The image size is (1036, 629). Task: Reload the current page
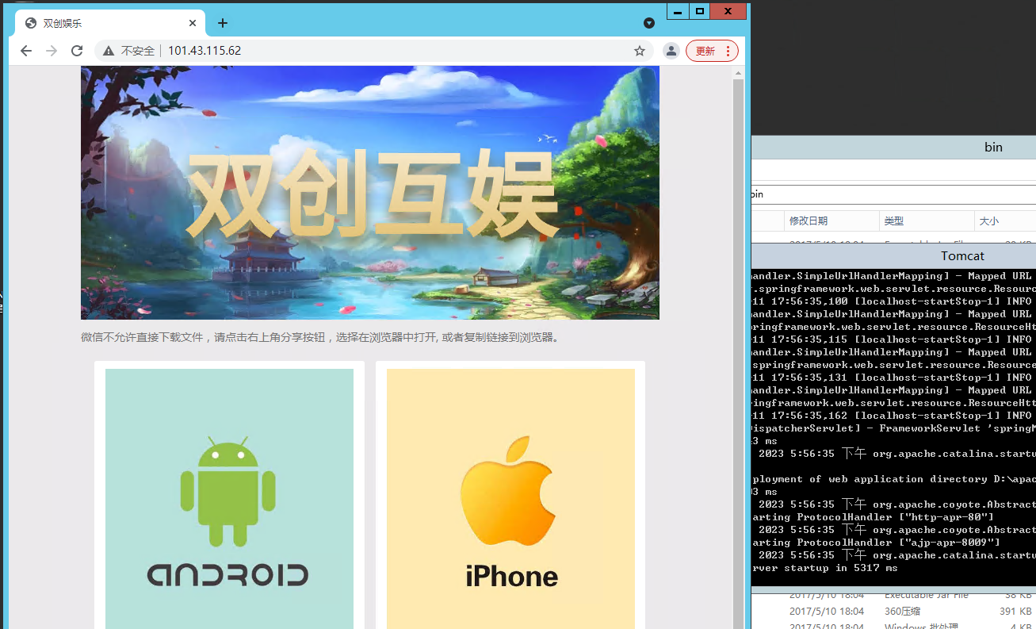click(x=77, y=51)
